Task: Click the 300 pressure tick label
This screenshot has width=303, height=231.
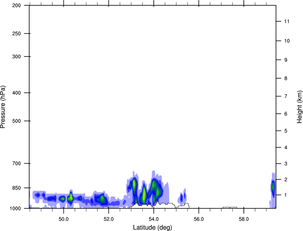Action: point(16,57)
